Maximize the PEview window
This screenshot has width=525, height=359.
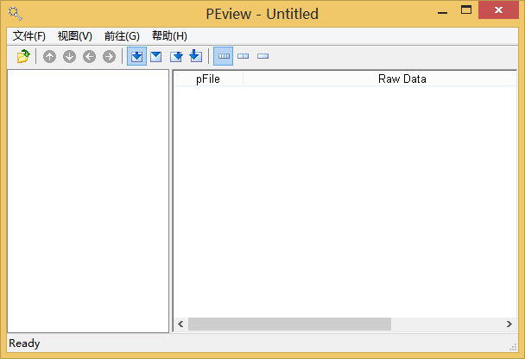tap(466, 9)
